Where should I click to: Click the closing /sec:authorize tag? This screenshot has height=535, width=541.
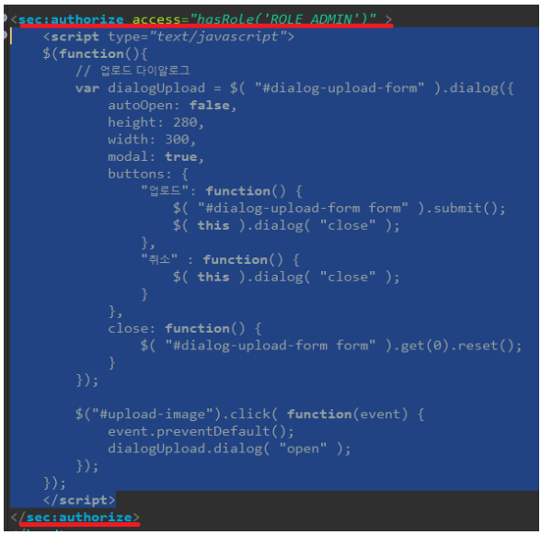(x=75, y=517)
